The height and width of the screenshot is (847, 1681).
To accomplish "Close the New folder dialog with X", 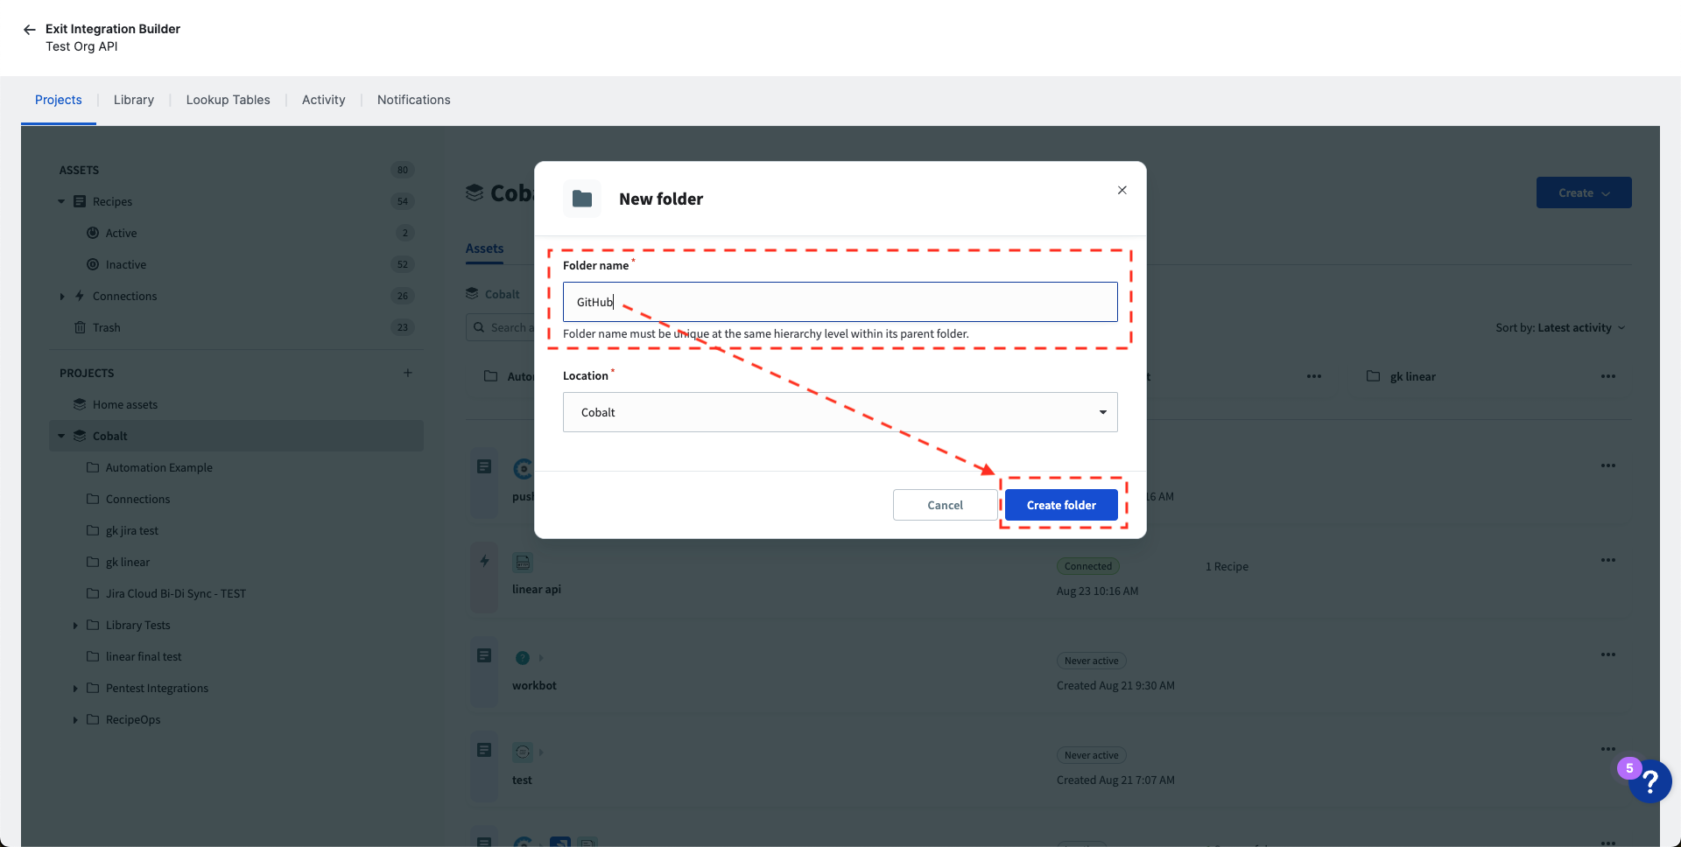I will click(x=1122, y=190).
